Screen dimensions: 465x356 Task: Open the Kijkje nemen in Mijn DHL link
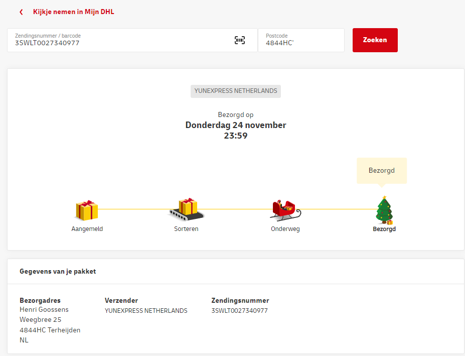(73, 12)
